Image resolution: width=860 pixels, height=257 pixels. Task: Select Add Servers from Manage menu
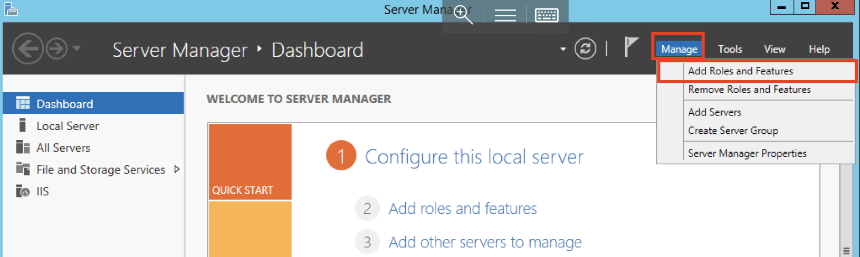756,112
